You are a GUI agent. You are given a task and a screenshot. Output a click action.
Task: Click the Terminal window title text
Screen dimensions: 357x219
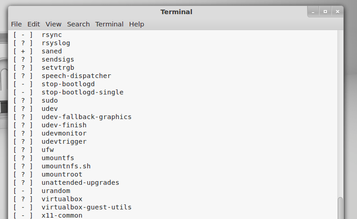(x=176, y=12)
